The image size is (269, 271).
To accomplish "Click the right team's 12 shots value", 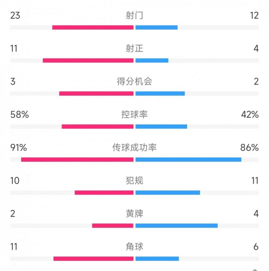I will tap(255, 15).
